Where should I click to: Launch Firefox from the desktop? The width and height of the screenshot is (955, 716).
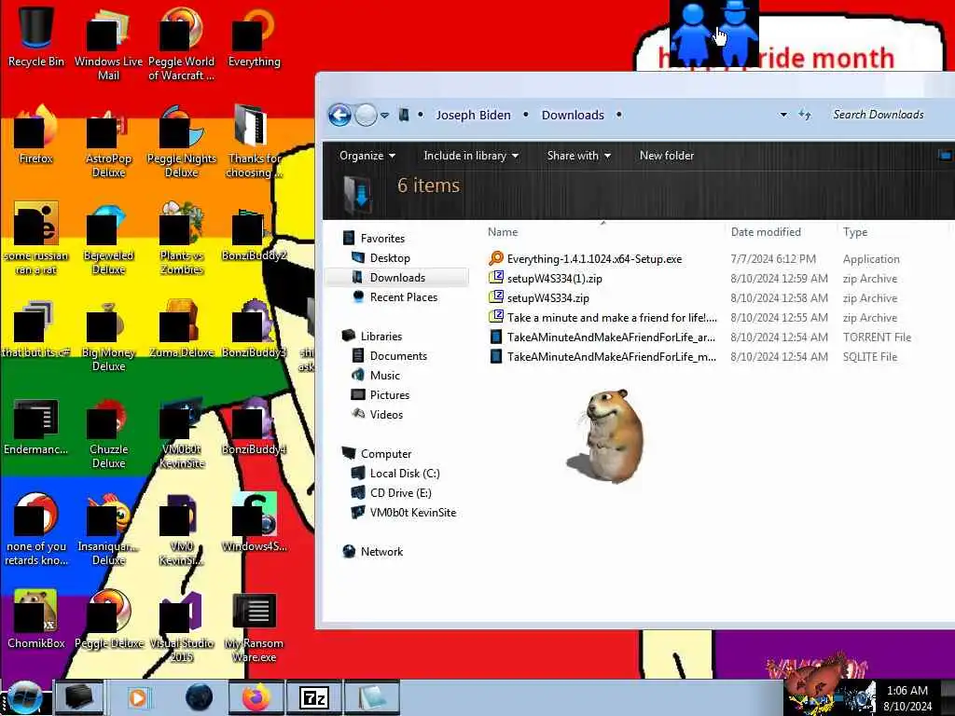(36, 134)
